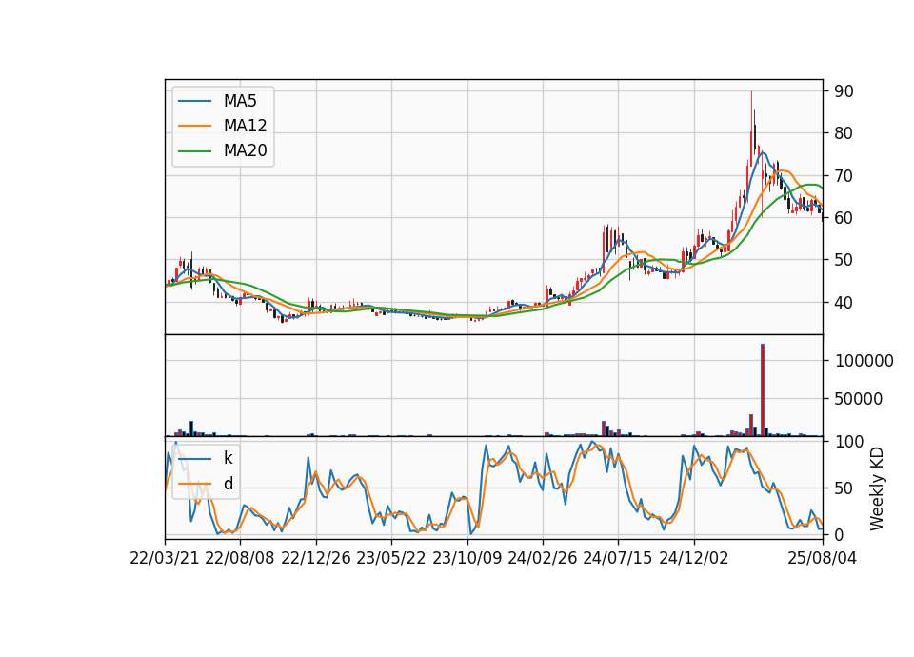Click the 22/03/21 date axis label

click(165, 558)
